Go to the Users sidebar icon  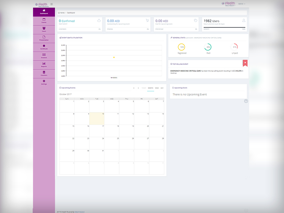(44, 29)
